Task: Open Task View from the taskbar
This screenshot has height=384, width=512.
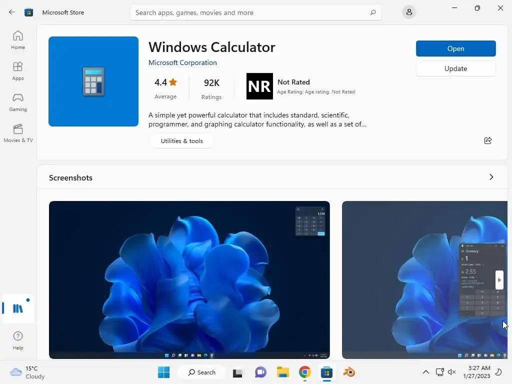Action: 238,372
